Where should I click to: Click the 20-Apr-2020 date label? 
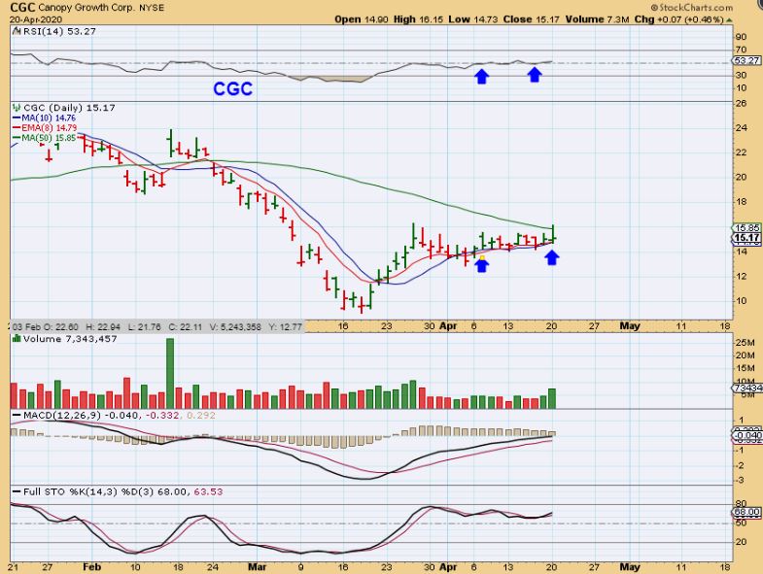(x=36, y=19)
